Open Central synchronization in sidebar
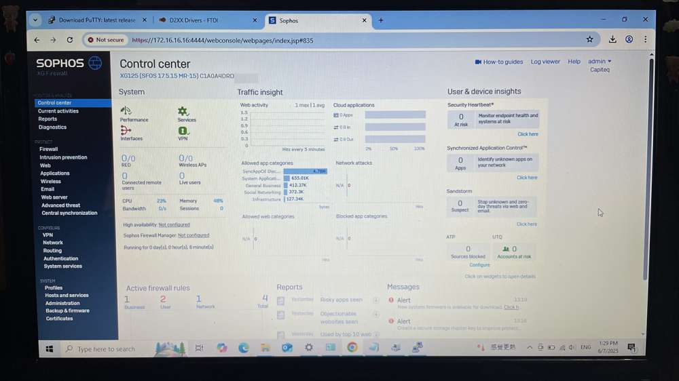 tap(69, 213)
